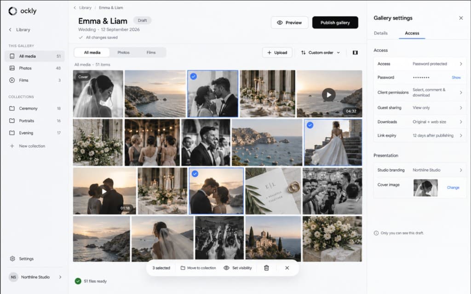Open Photos section in sidebar
Screen dimensions: 471x294
pos(34,68)
